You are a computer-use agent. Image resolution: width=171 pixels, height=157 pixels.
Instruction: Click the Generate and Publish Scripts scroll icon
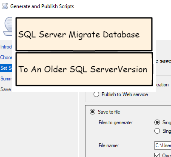pos(5,6)
